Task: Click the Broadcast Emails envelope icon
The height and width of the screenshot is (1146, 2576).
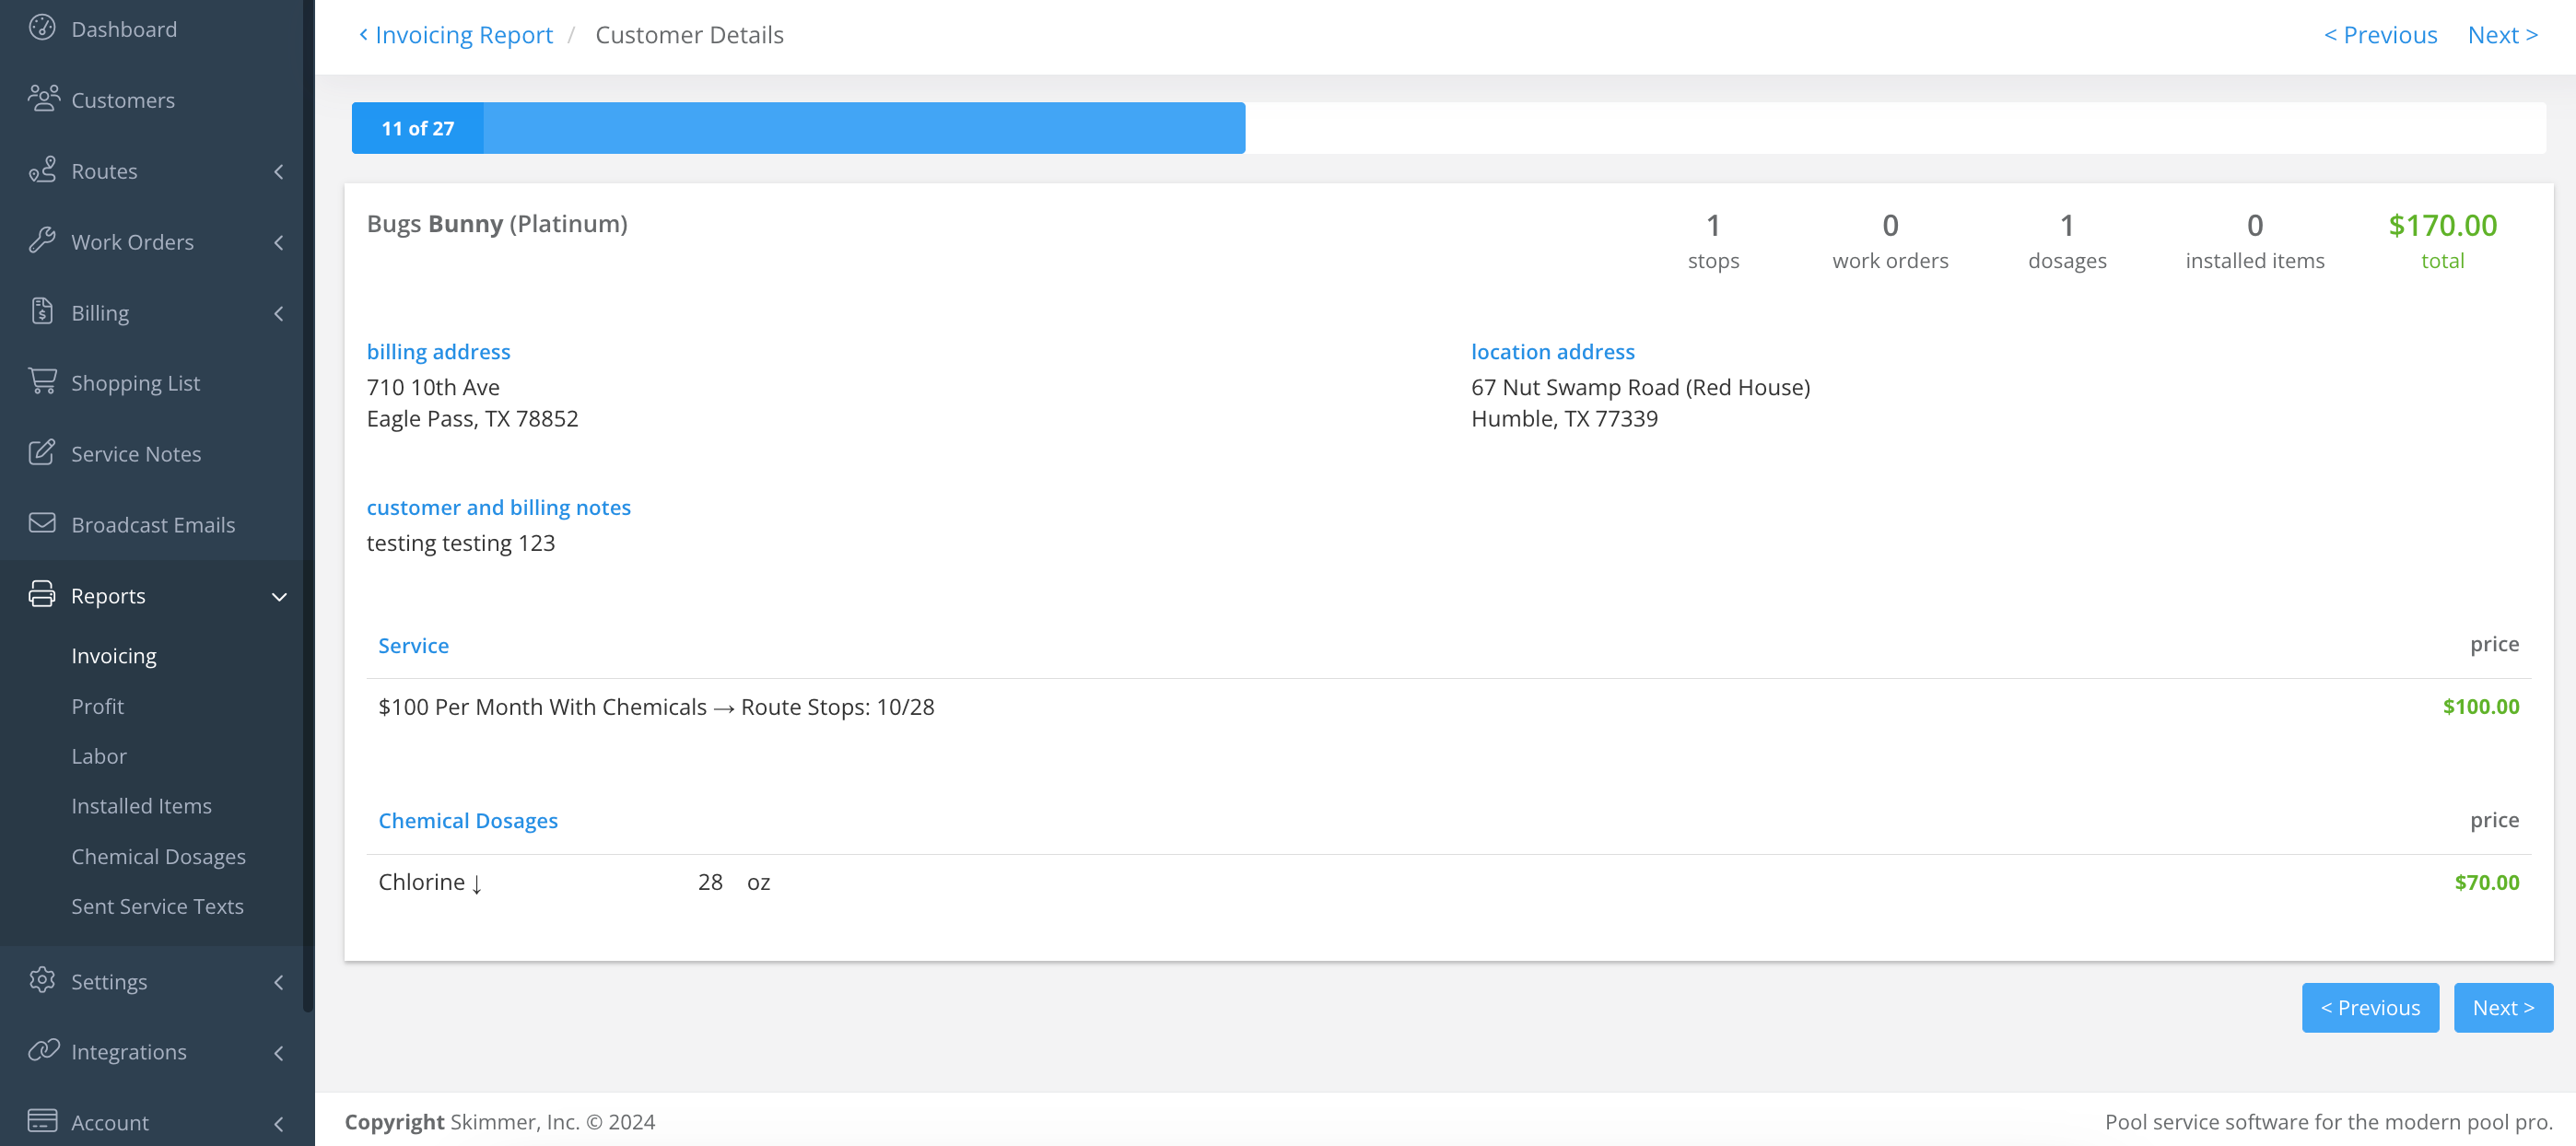Action: 42,523
